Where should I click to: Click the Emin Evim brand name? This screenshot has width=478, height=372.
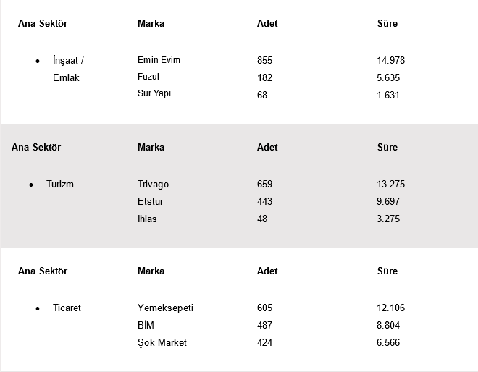(159, 60)
